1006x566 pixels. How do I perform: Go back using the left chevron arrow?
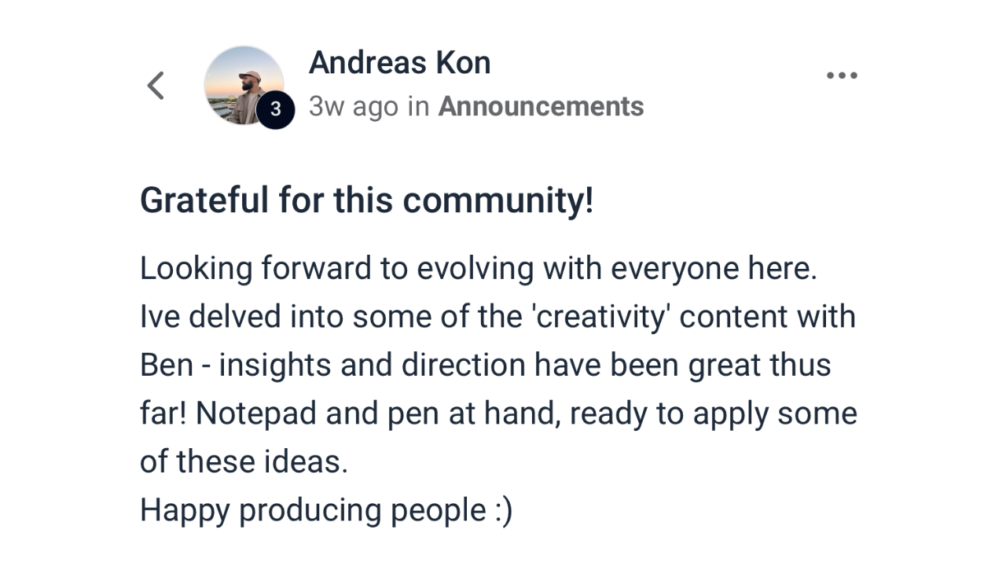click(x=156, y=86)
